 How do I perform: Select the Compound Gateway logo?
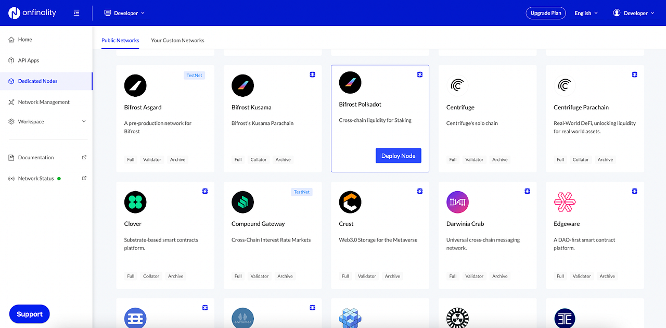242,202
